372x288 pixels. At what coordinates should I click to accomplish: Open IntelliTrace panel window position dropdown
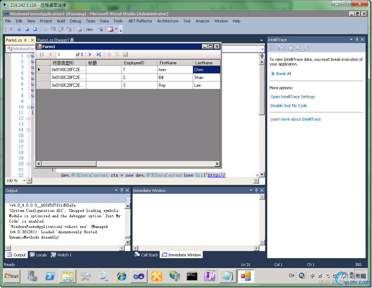click(x=351, y=39)
